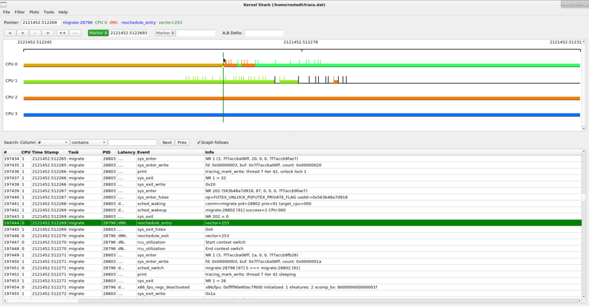
Task: Select row 197438 sys_exit_write
Action: [292, 184]
